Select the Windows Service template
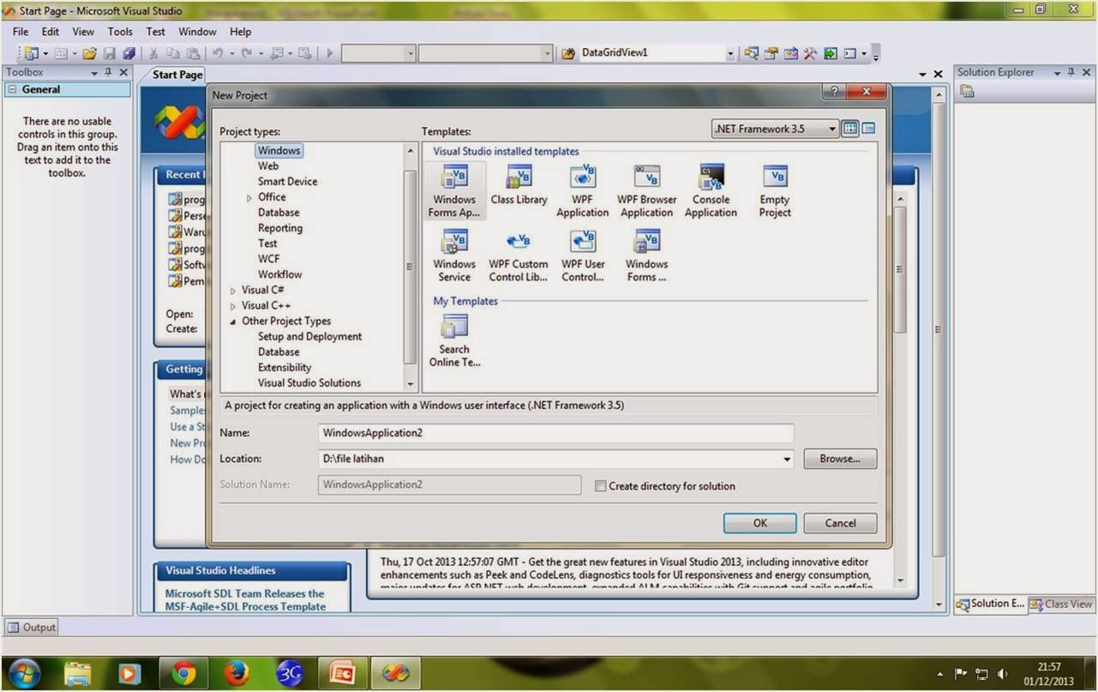 (454, 256)
